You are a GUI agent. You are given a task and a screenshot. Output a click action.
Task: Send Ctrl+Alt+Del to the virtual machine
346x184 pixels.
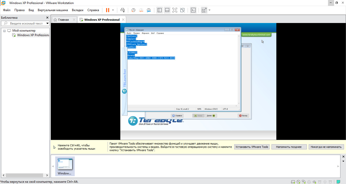(x=123, y=10)
